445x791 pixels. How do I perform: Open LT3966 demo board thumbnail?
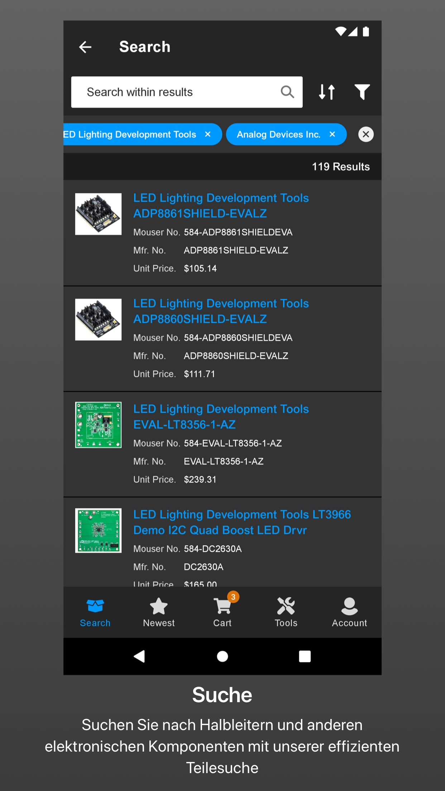pyautogui.click(x=98, y=531)
